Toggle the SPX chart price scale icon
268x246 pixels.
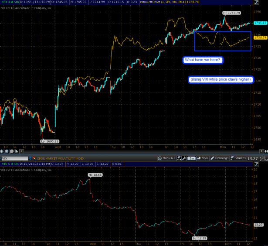[x=256, y=2]
